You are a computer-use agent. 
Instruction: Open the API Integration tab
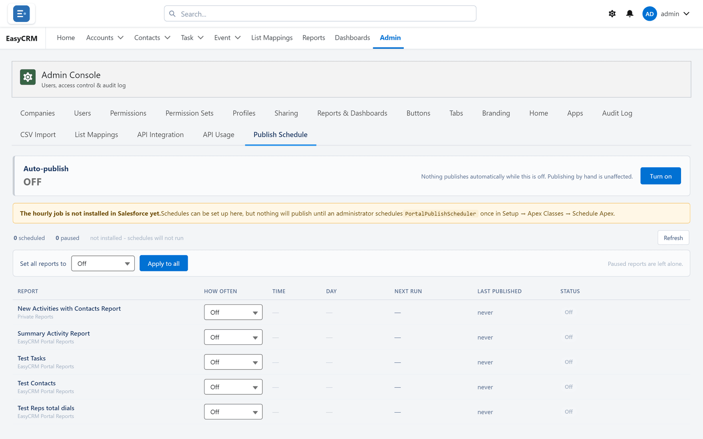click(x=160, y=134)
